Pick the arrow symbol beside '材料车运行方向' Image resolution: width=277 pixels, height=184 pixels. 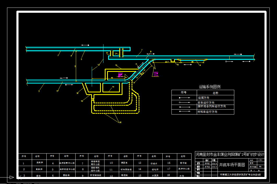(185, 111)
